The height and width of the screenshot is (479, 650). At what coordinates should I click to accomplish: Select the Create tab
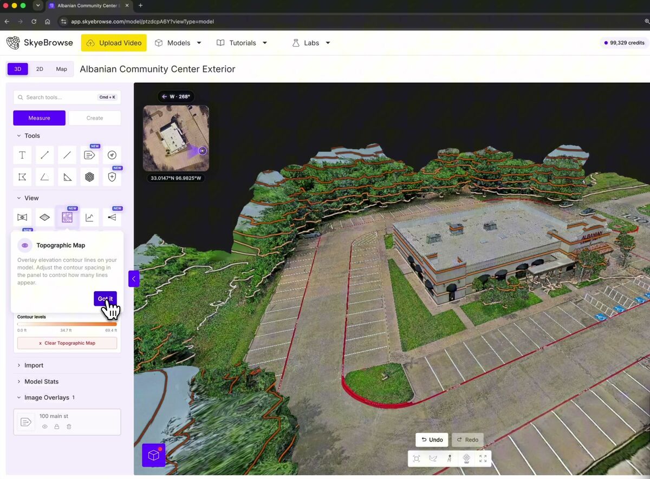click(x=95, y=118)
